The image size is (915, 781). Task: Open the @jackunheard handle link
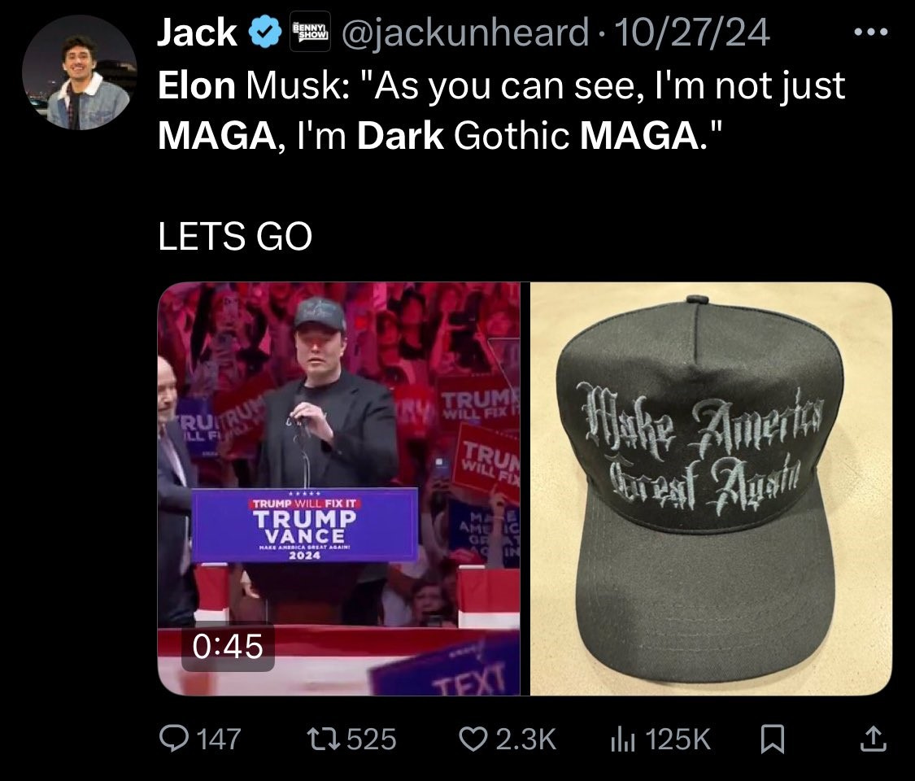[x=465, y=33]
